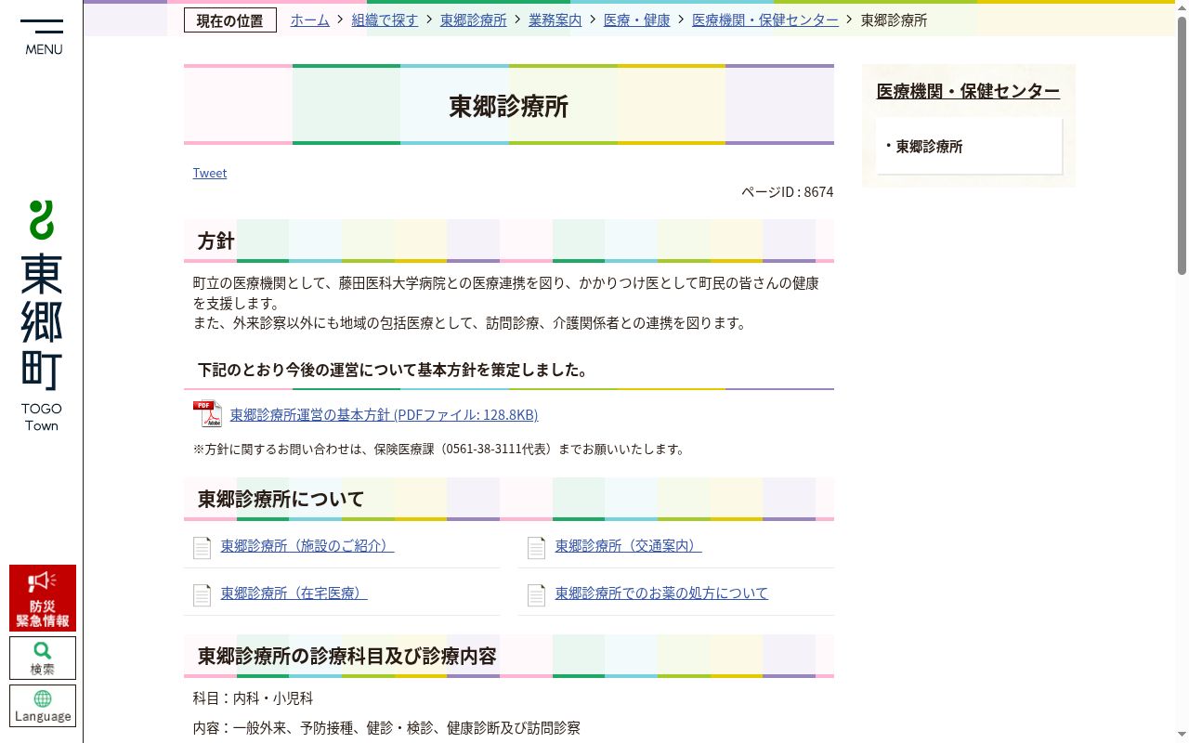The width and height of the screenshot is (1189, 743).
Task: Open the Language globe button
Action: point(43,706)
